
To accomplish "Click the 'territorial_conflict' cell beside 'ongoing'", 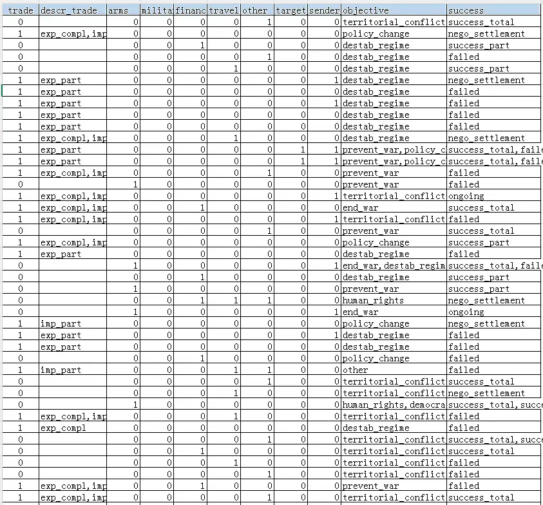I will 394,196.
